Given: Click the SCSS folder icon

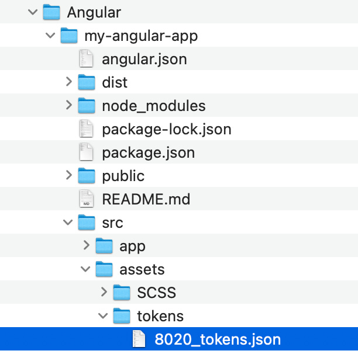Looking at the screenshot, I should pyautogui.click(x=122, y=292).
